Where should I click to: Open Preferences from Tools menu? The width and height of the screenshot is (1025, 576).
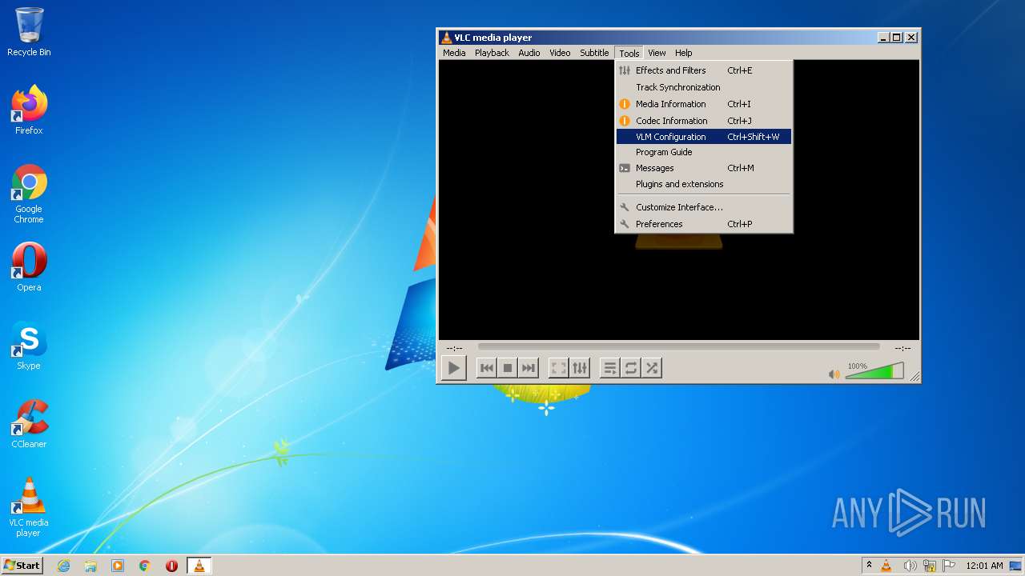pyautogui.click(x=704, y=224)
